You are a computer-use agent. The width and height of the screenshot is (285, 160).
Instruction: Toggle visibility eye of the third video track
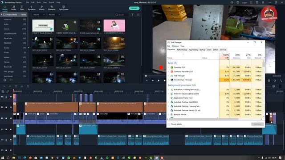11,118
